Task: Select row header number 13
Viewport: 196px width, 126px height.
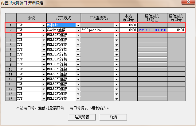Action: click(x=11, y=84)
